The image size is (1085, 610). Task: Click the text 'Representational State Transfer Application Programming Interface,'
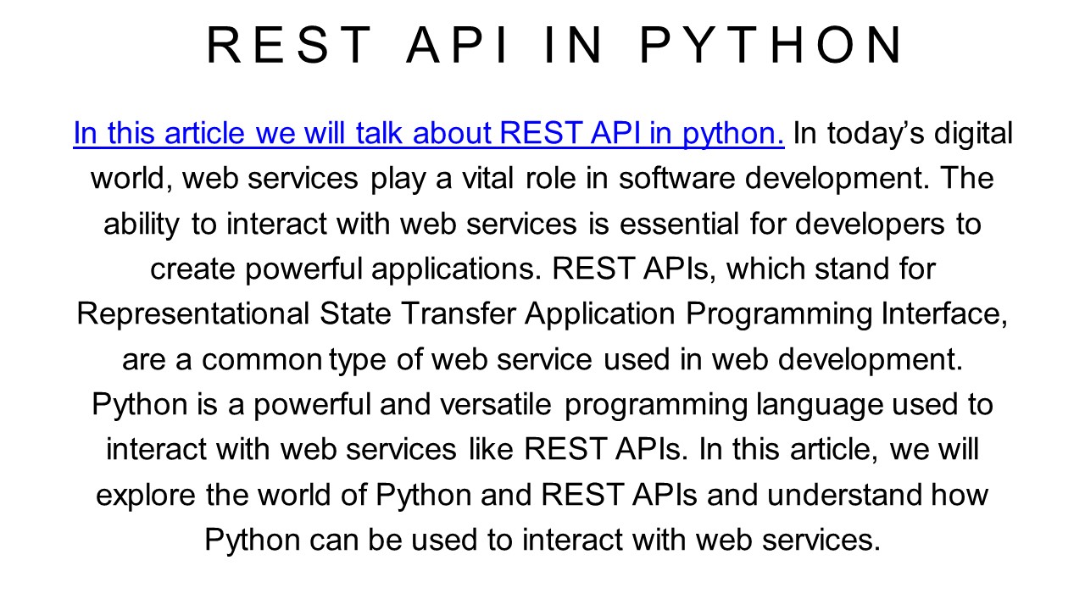pyautogui.click(x=542, y=314)
